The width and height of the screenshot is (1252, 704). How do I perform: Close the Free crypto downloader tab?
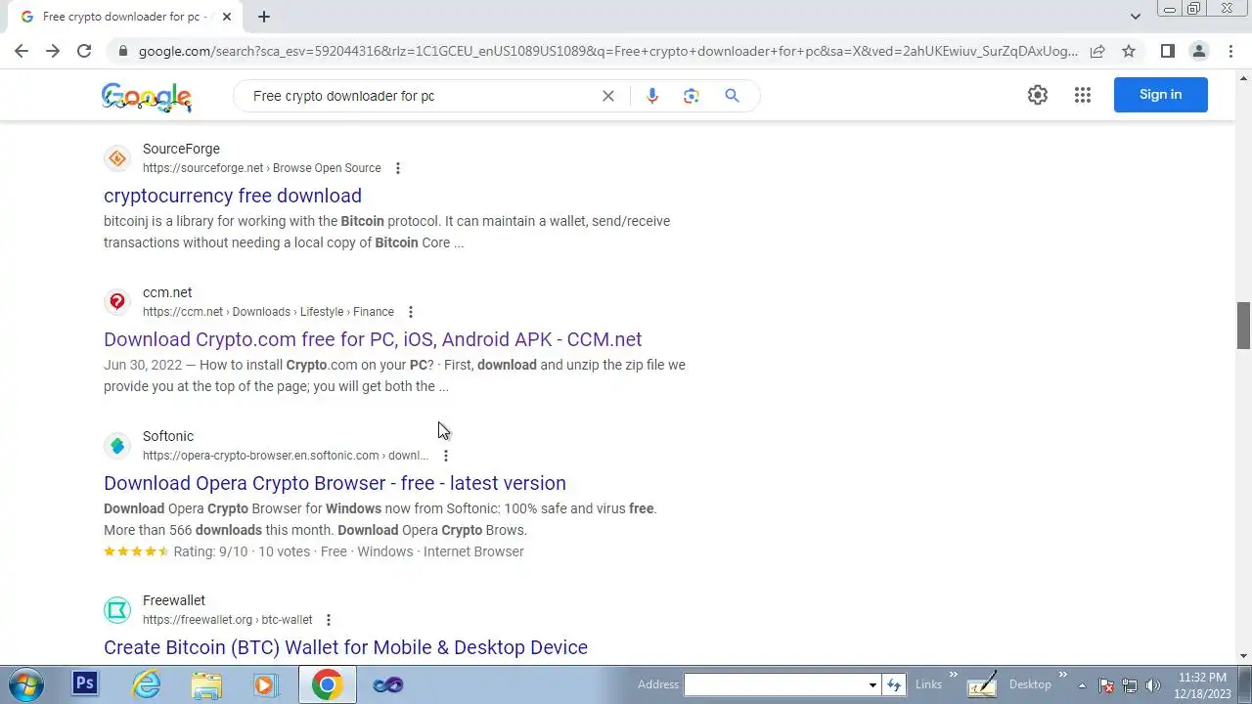point(227,17)
